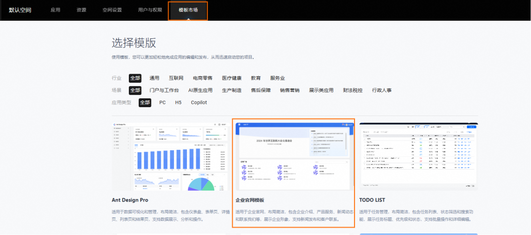531x235 pixels.
Task: Open 用户与权限 in the top navigation
Action: point(150,10)
